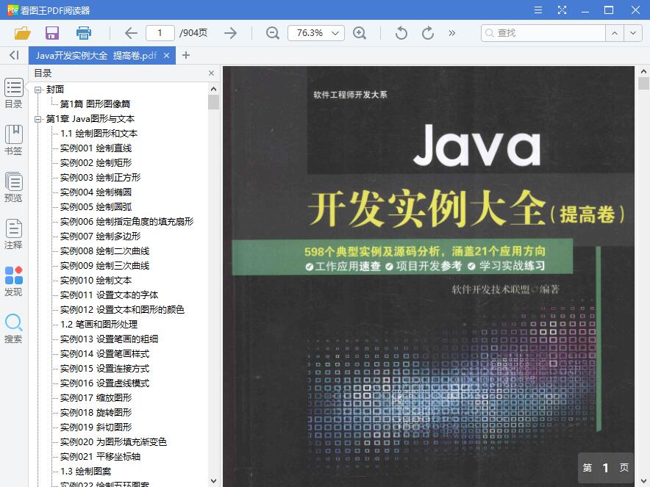The height and width of the screenshot is (487, 650).
Task: Rotate page counterclockwise
Action: pos(401,33)
